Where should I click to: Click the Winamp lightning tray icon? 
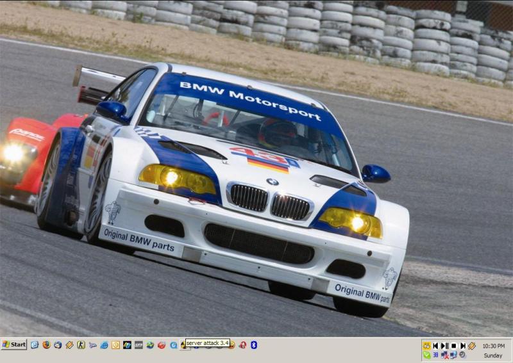[471, 346]
